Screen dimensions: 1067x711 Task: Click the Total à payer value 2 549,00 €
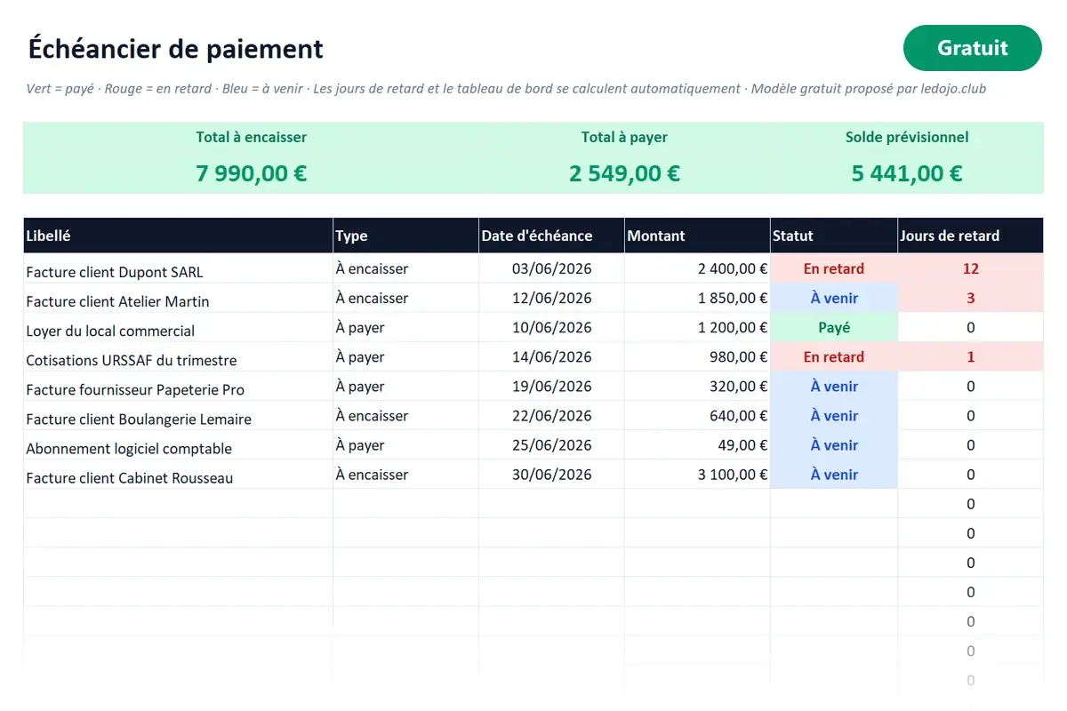tap(624, 173)
